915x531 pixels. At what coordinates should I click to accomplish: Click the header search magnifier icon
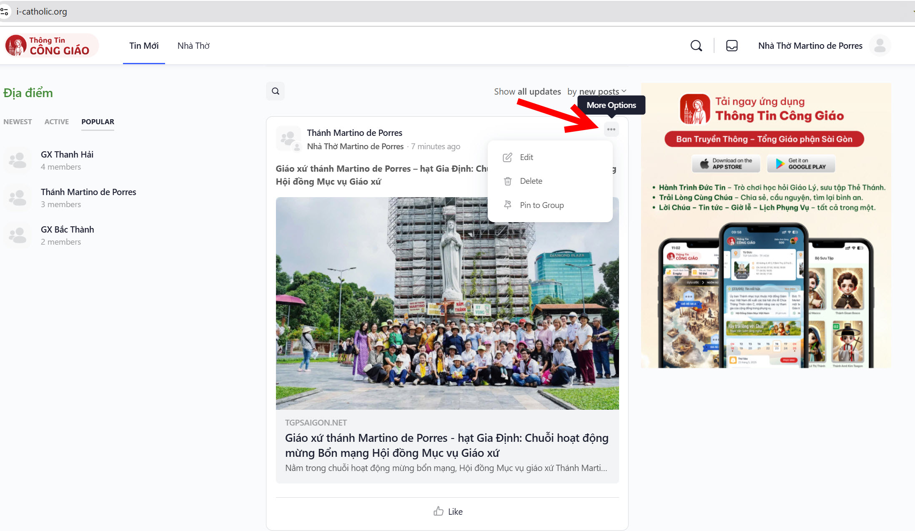point(696,45)
